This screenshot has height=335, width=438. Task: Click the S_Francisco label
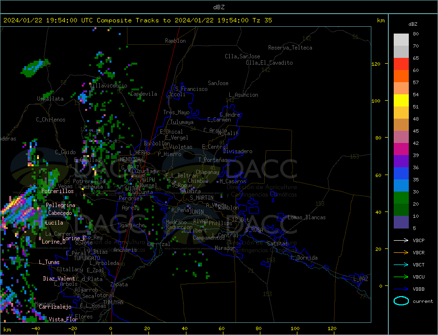191,89
